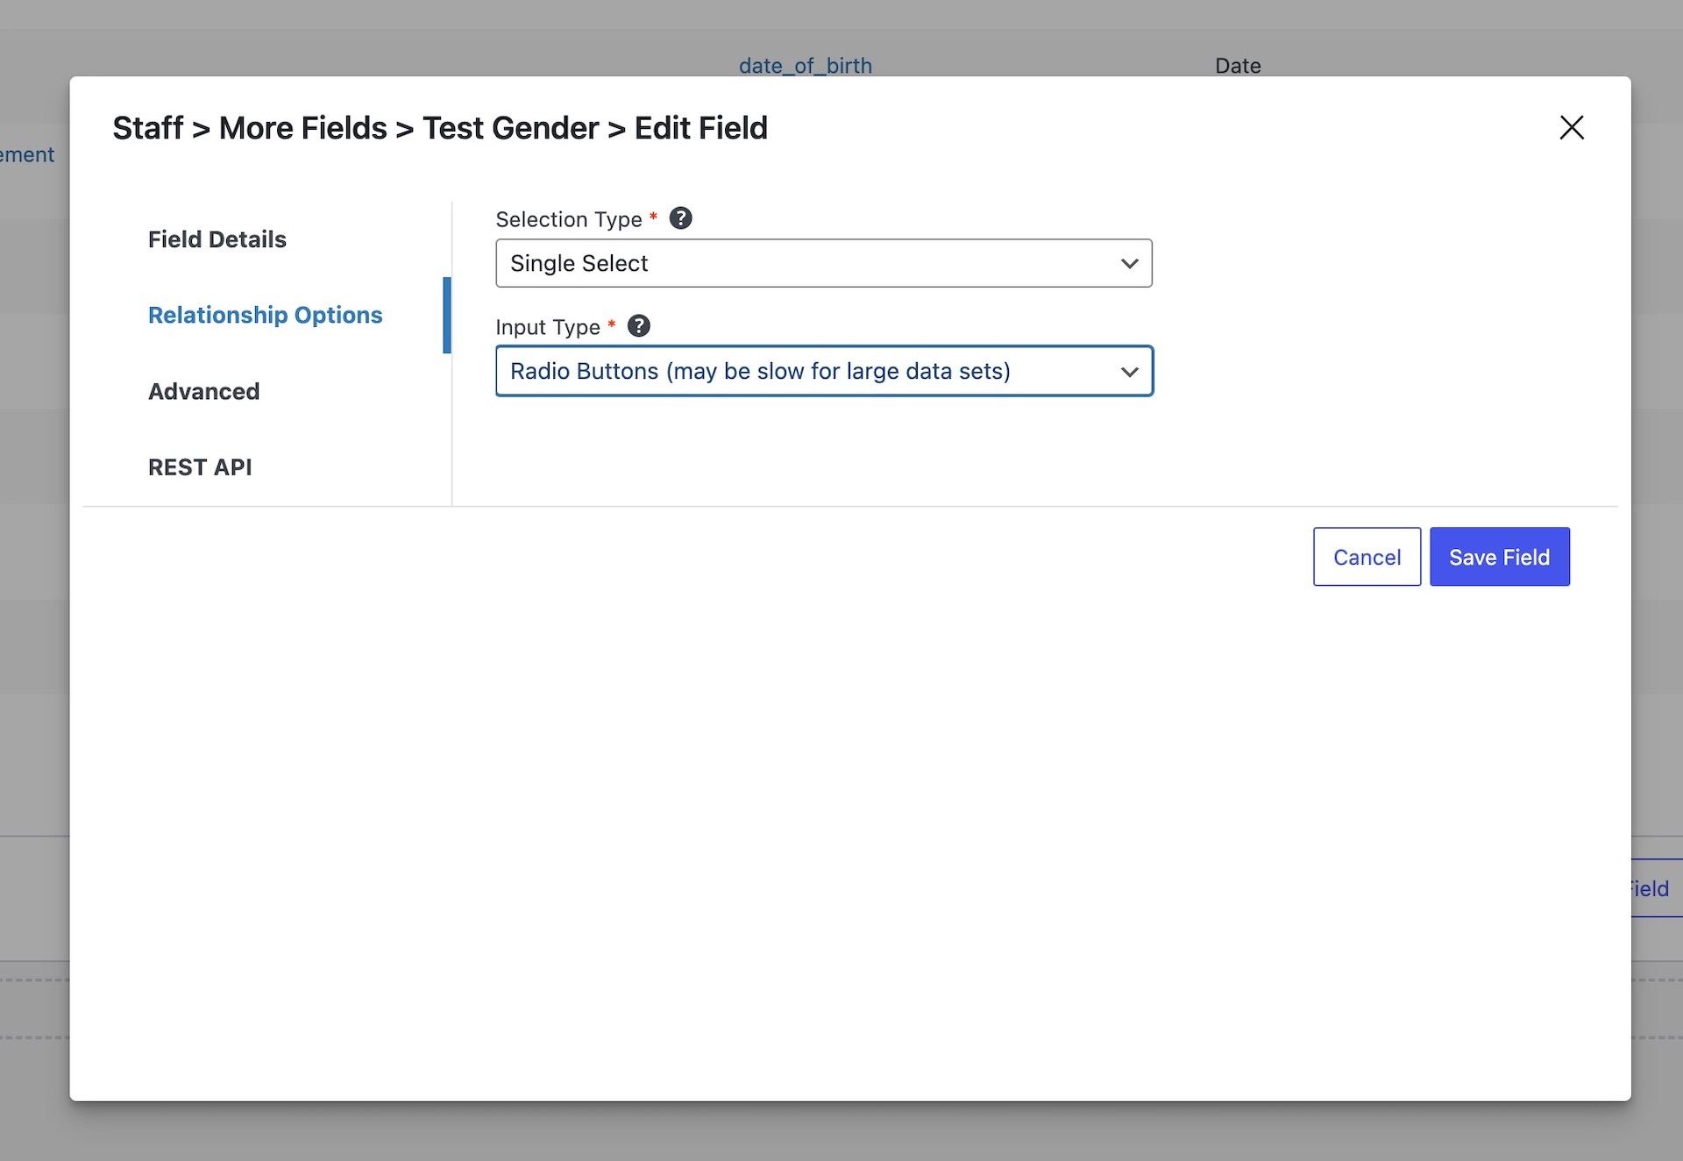Click the Selection Type dropdown chevron
This screenshot has width=1683, height=1161.
coord(1129,263)
